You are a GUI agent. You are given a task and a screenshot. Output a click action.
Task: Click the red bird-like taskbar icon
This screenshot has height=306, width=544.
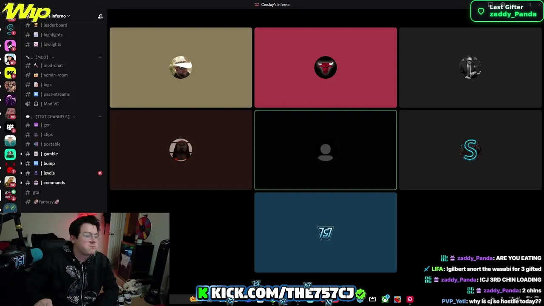397,299
